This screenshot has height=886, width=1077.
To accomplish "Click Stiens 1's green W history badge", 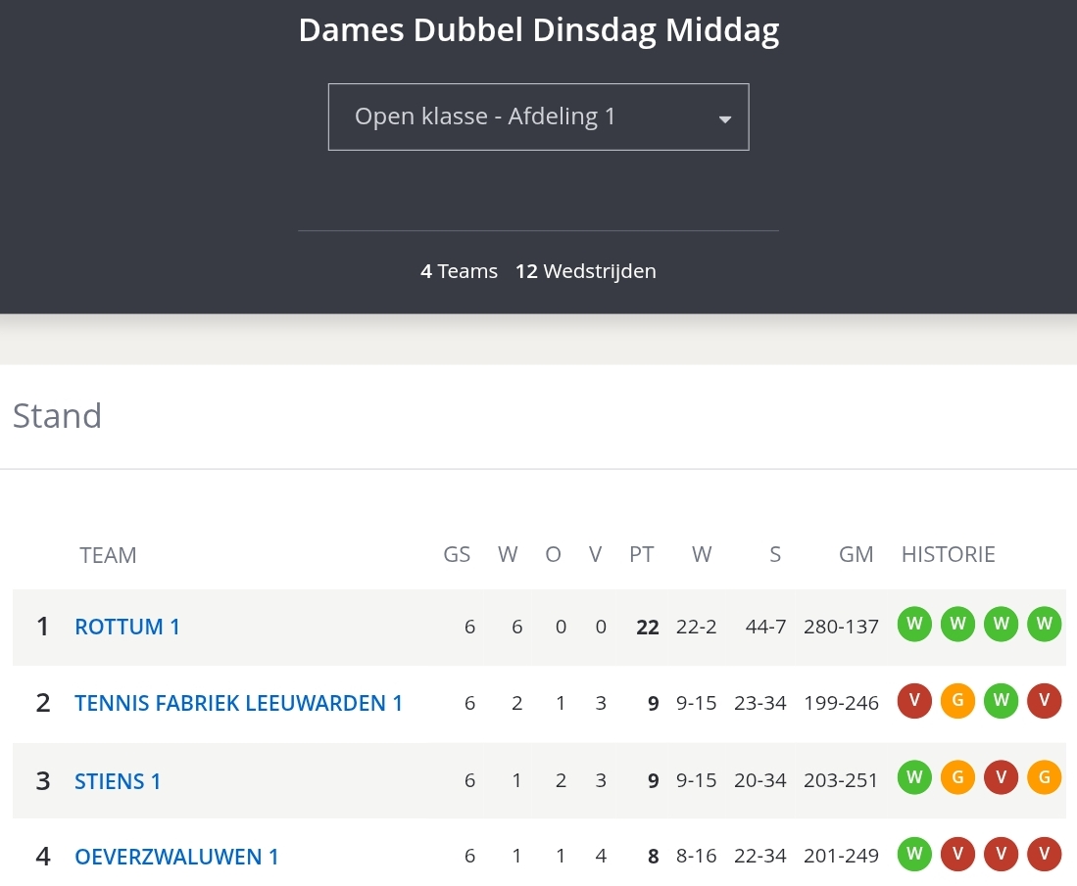I will point(914,779).
